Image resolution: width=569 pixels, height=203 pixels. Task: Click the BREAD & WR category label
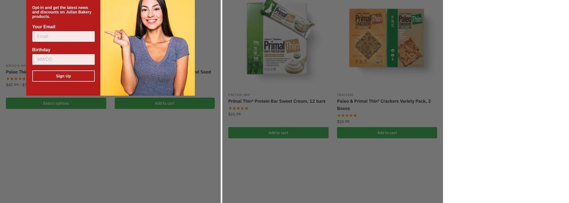(x=16, y=66)
